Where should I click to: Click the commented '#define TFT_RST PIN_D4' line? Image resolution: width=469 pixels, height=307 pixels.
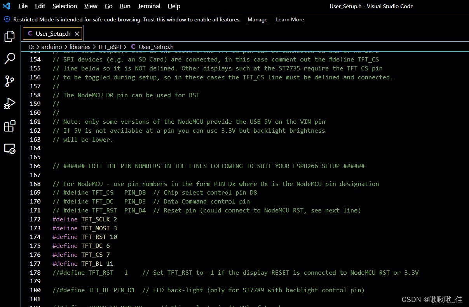[x=207, y=210]
